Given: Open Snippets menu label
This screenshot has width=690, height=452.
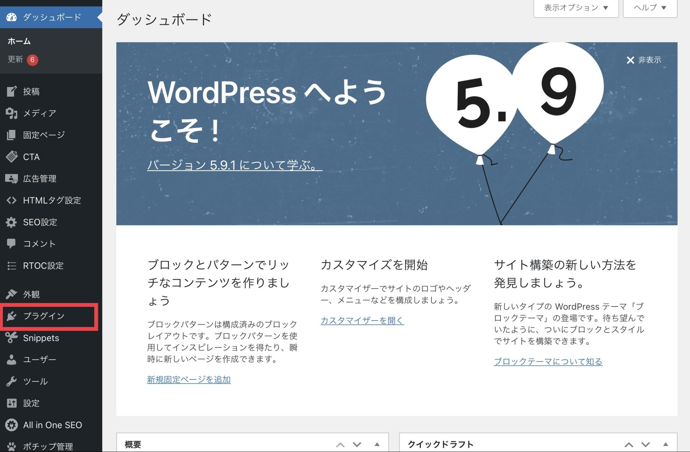Looking at the screenshot, I should 41,338.
